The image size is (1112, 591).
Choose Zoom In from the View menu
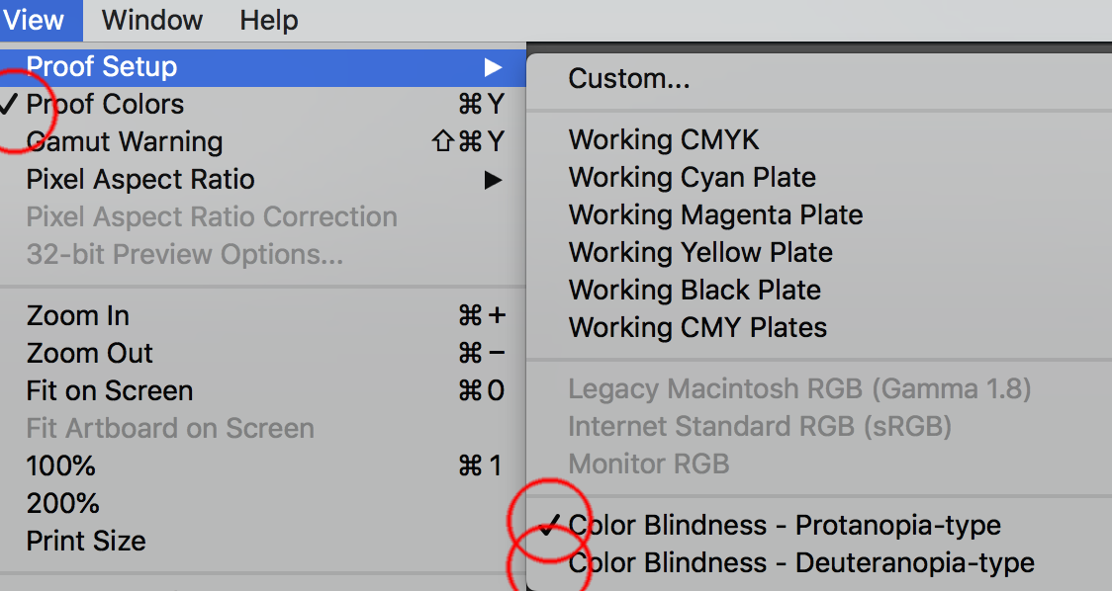pyautogui.click(x=78, y=316)
